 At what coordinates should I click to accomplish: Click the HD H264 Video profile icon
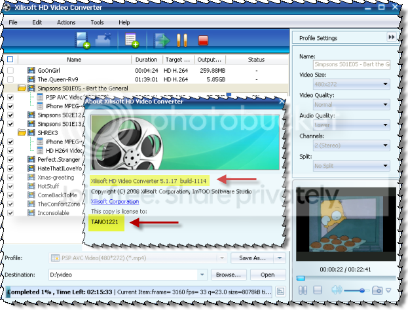pos(40,151)
